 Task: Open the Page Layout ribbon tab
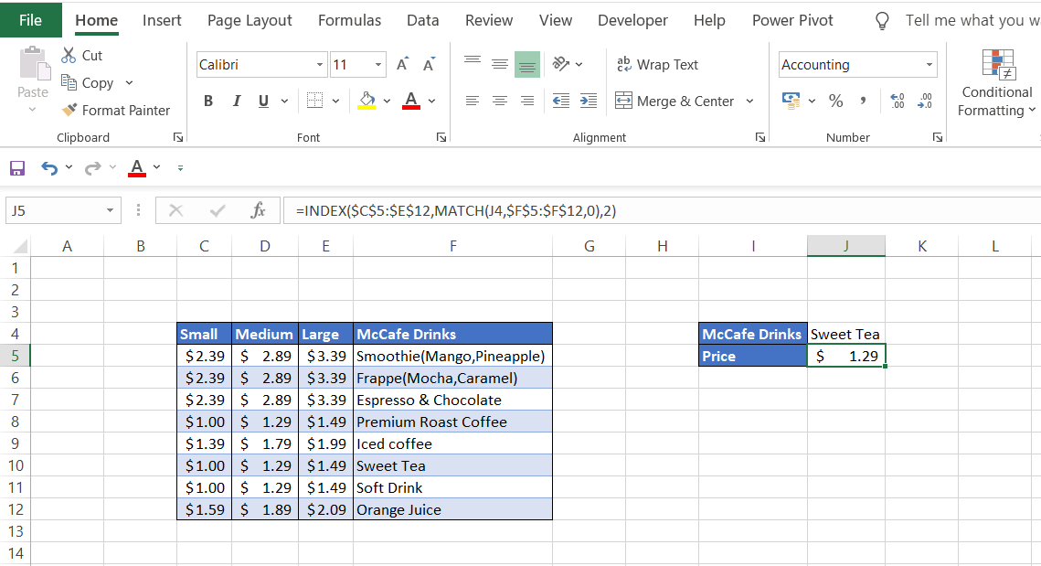pyautogui.click(x=250, y=20)
